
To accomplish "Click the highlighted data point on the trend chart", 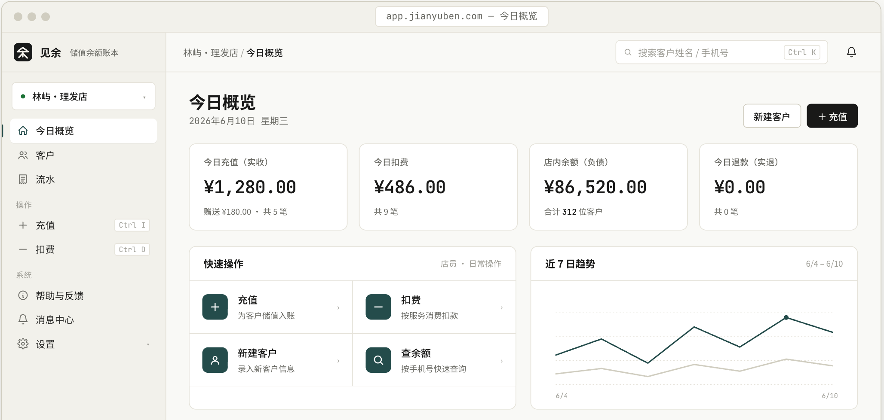I will tap(786, 317).
